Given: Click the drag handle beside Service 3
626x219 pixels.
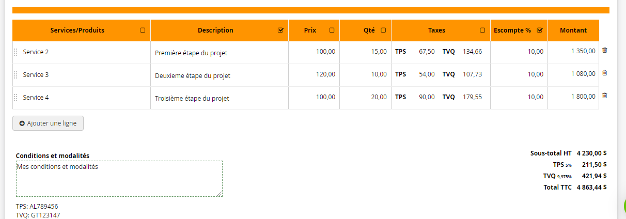Looking at the screenshot, I should click(15, 75).
